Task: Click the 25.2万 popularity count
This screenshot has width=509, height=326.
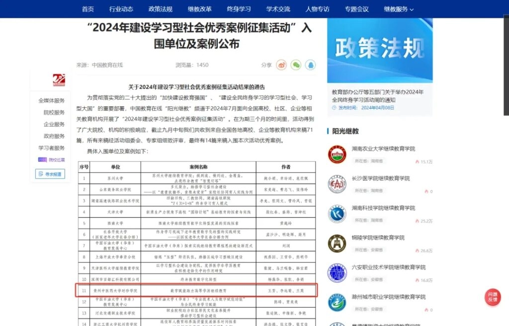Action: coord(424,221)
